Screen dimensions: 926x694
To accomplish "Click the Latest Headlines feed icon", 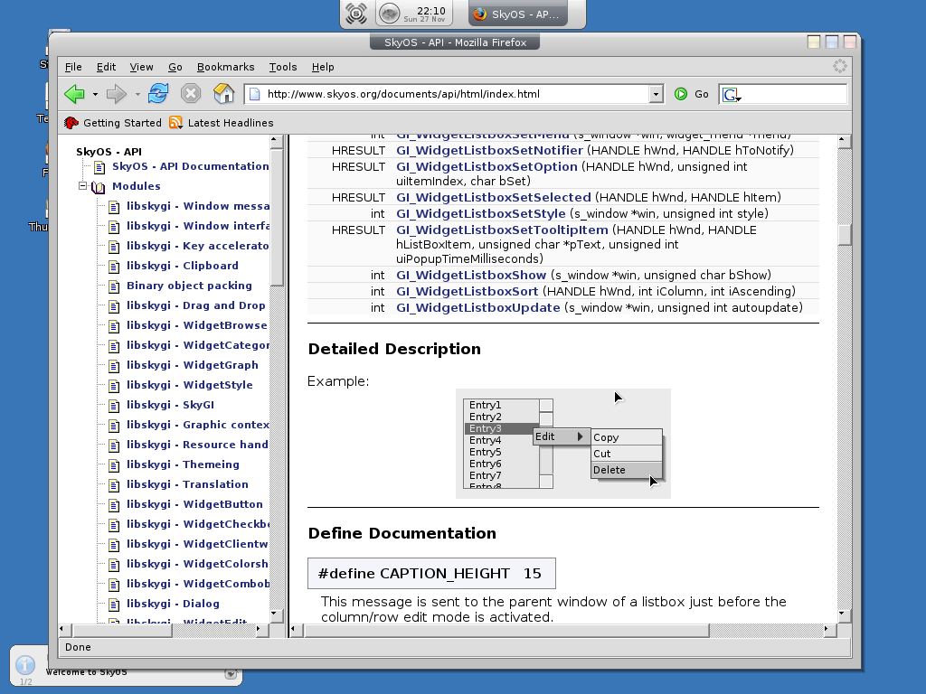I will [x=175, y=123].
